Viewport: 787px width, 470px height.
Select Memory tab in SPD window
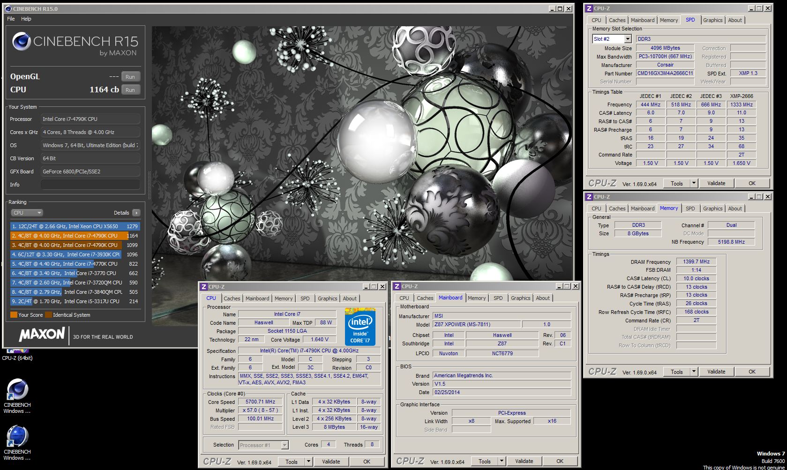coord(668,20)
